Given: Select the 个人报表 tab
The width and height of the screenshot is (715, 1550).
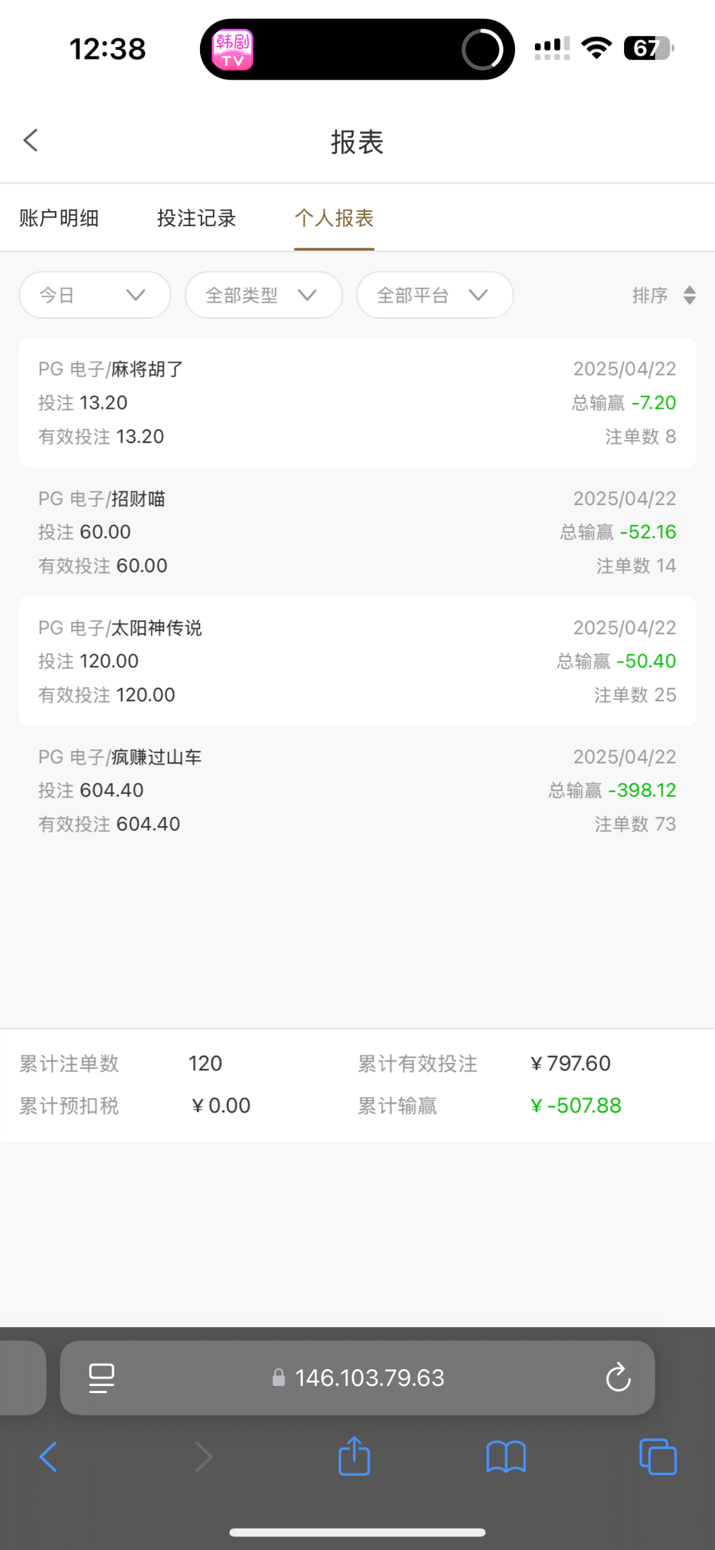Looking at the screenshot, I should click(x=334, y=218).
